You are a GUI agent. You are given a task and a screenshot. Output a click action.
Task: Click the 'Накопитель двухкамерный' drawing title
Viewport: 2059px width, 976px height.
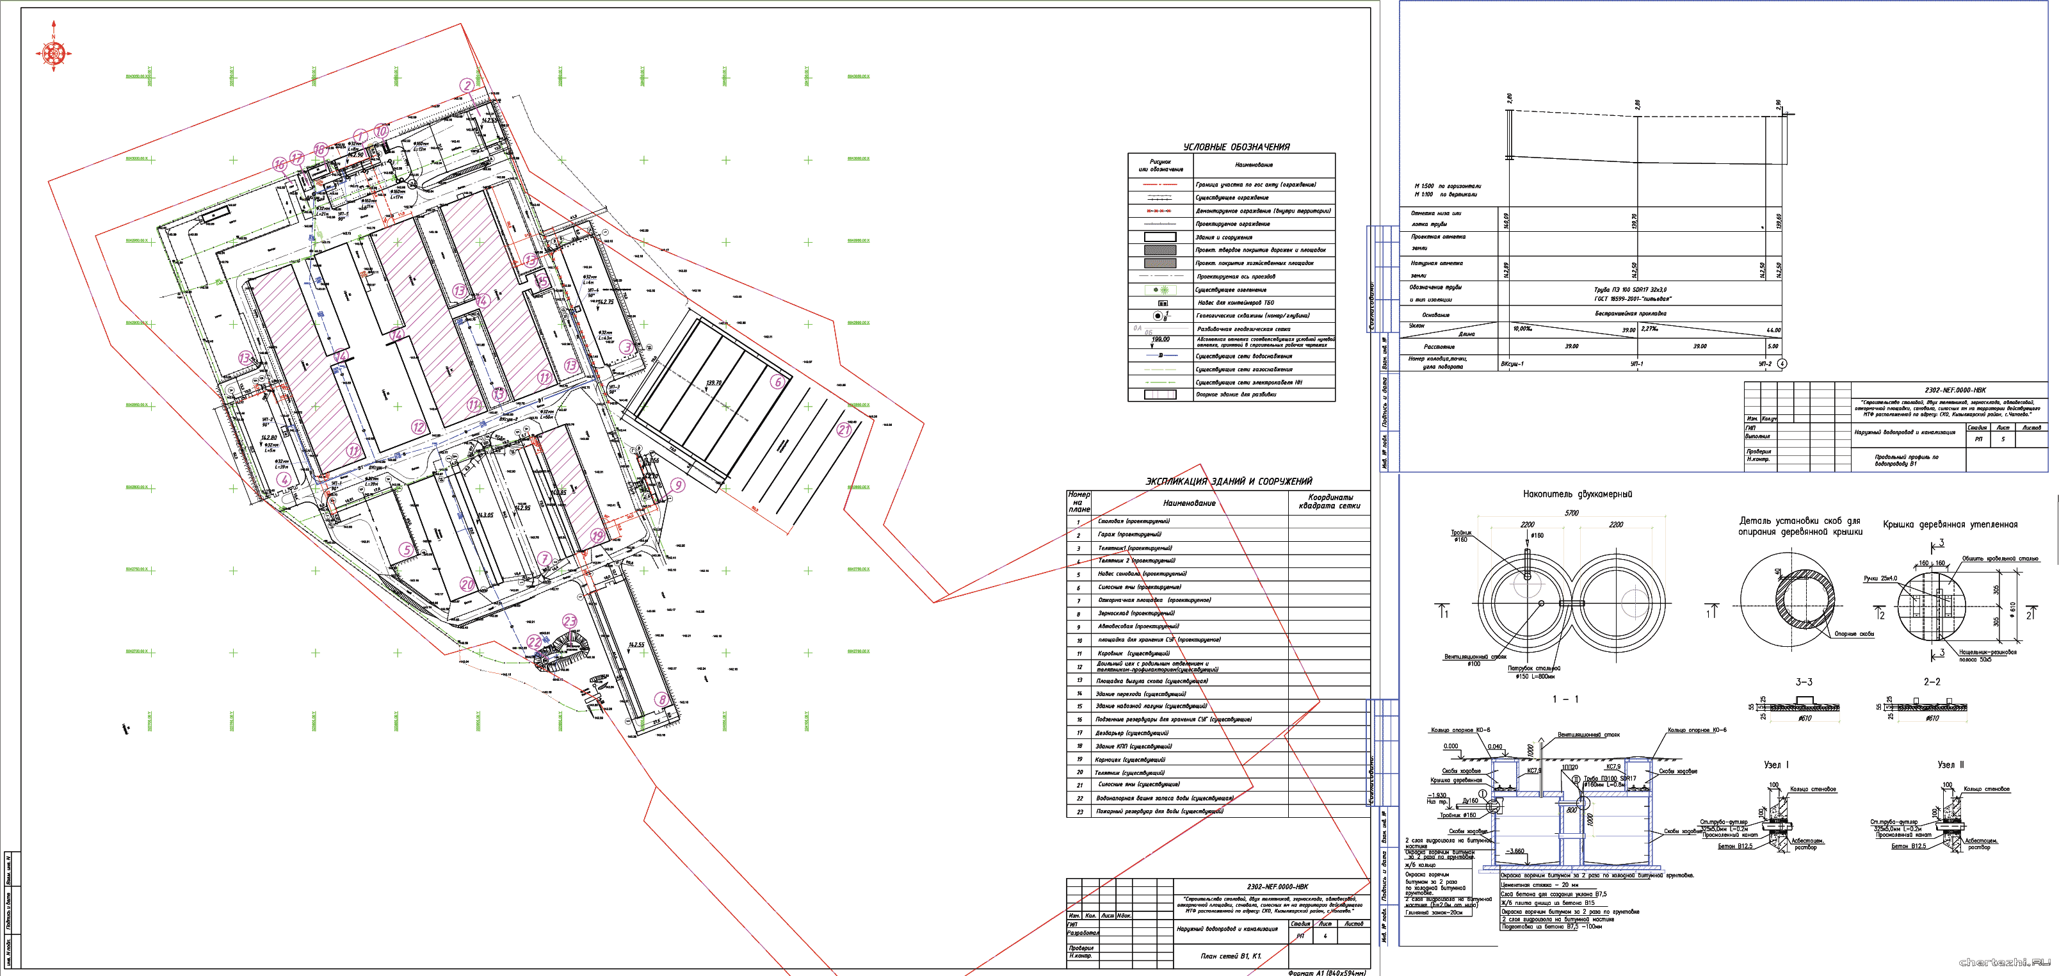pos(1577,494)
